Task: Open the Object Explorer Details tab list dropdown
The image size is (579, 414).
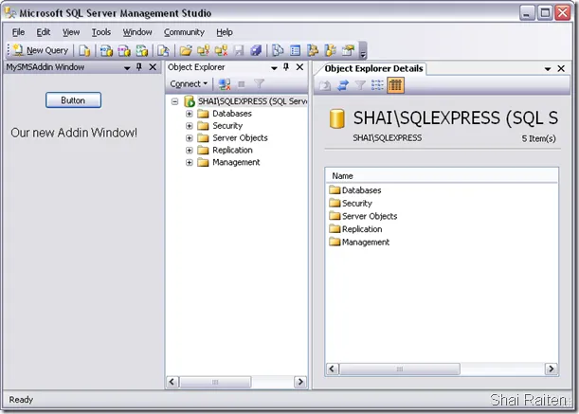Action: [548, 69]
